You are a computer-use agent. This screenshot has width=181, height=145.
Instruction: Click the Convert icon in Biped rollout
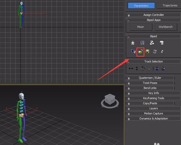point(155,52)
